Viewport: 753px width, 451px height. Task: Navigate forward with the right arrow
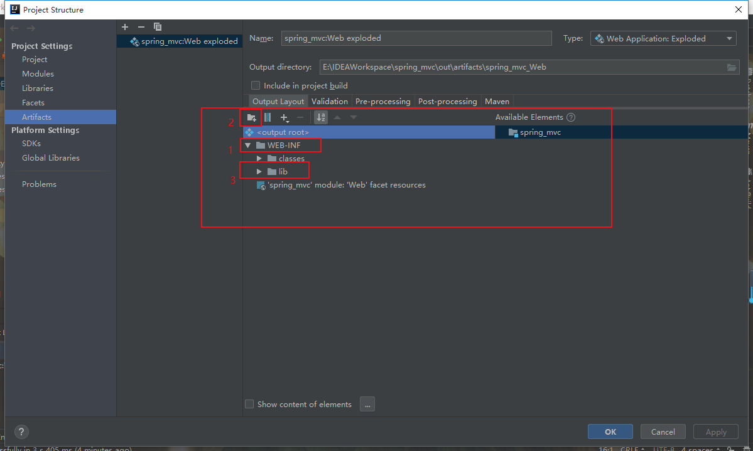31,28
